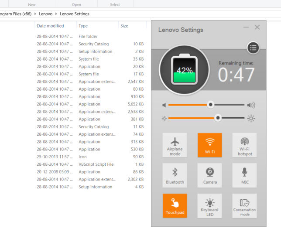Image resolution: width=281 pixels, height=239 pixels.
Task: Toggle Airplane mode tile
Action: 175,145
